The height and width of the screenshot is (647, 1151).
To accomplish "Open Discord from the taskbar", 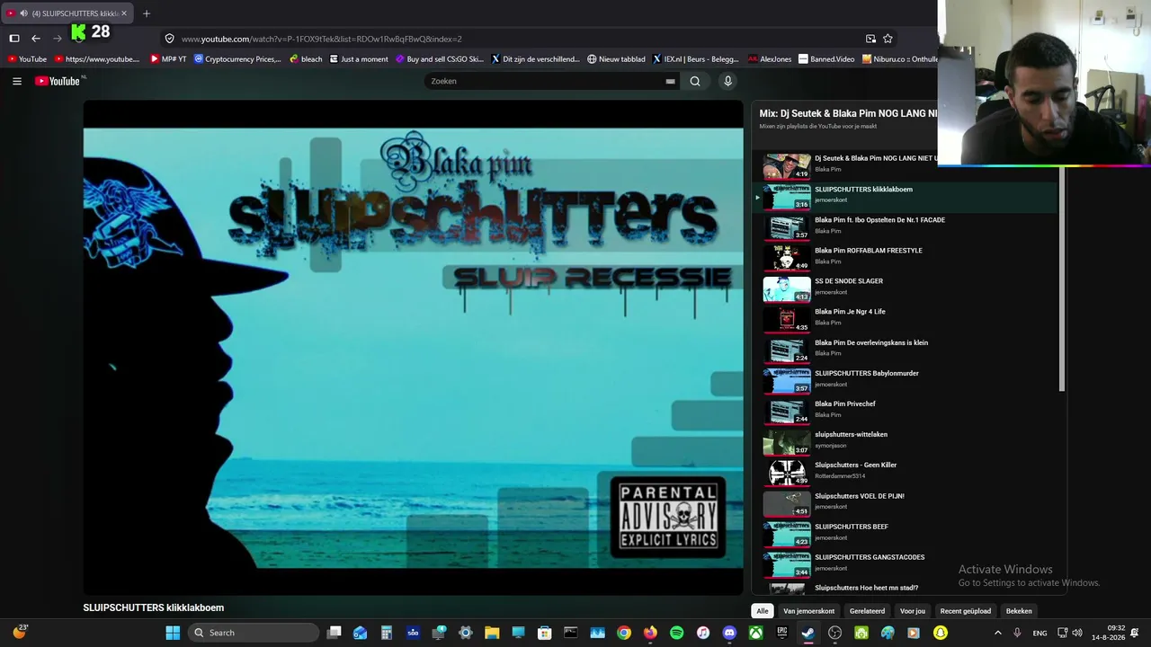I will (x=729, y=633).
